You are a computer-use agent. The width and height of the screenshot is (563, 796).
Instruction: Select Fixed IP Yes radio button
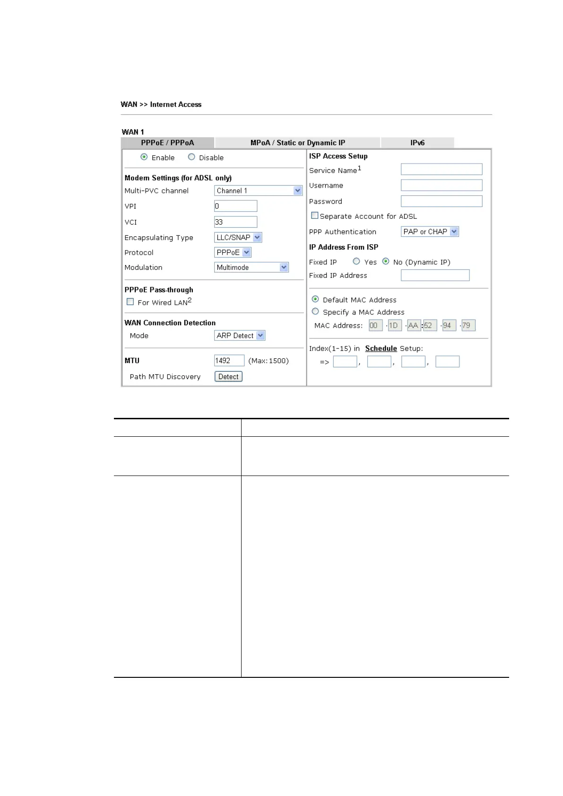pos(356,261)
